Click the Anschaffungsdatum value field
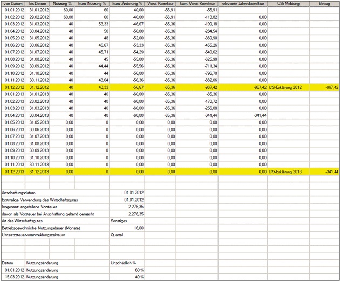The width and height of the screenshot is (340, 281). pyautogui.click(x=128, y=193)
